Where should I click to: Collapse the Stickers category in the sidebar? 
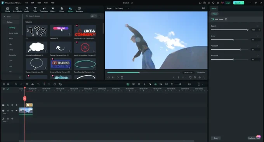(x=5, y=22)
